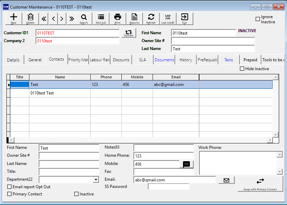Send SMS using Mobile message icon

coord(186,164)
